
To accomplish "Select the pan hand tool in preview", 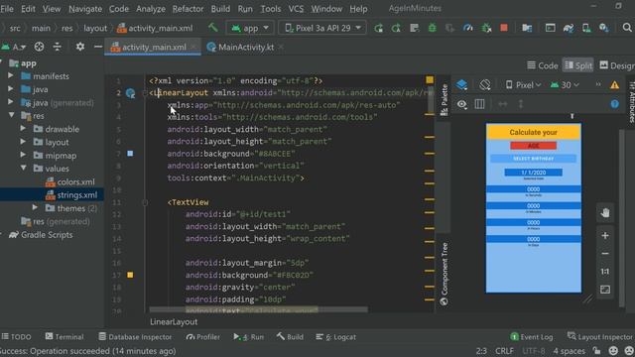I will (605, 213).
